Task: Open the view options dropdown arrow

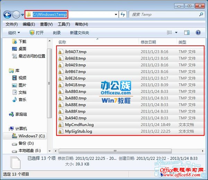Action: tap(176, 33)
